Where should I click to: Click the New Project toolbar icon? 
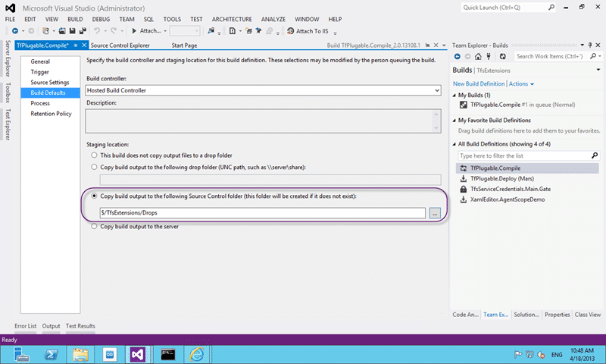(x=45, y=31)
